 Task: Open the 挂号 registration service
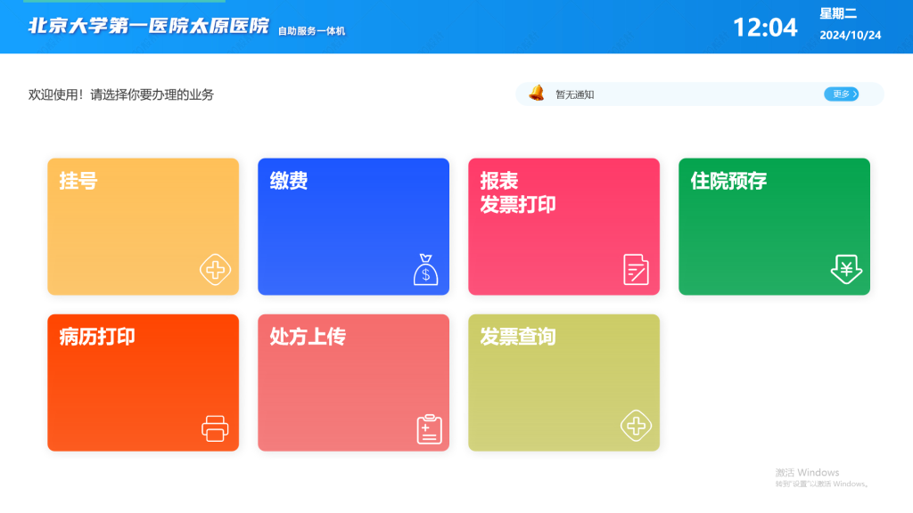point(144,226)
